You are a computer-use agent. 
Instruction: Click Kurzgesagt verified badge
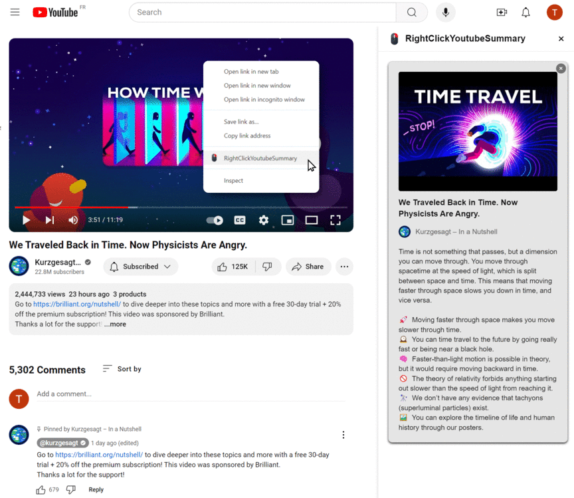click(x=88, y=262)
